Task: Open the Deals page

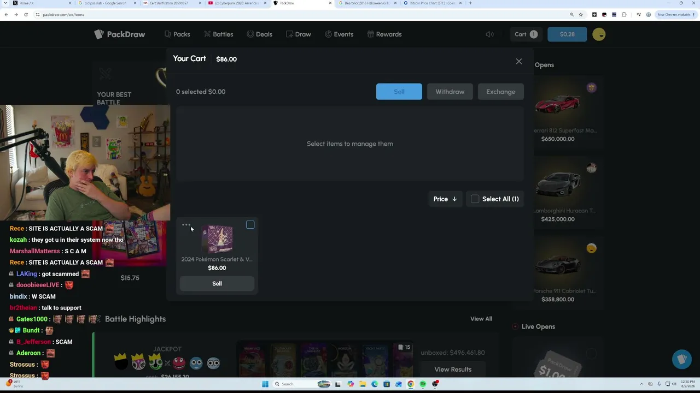Action: (259, 34)
